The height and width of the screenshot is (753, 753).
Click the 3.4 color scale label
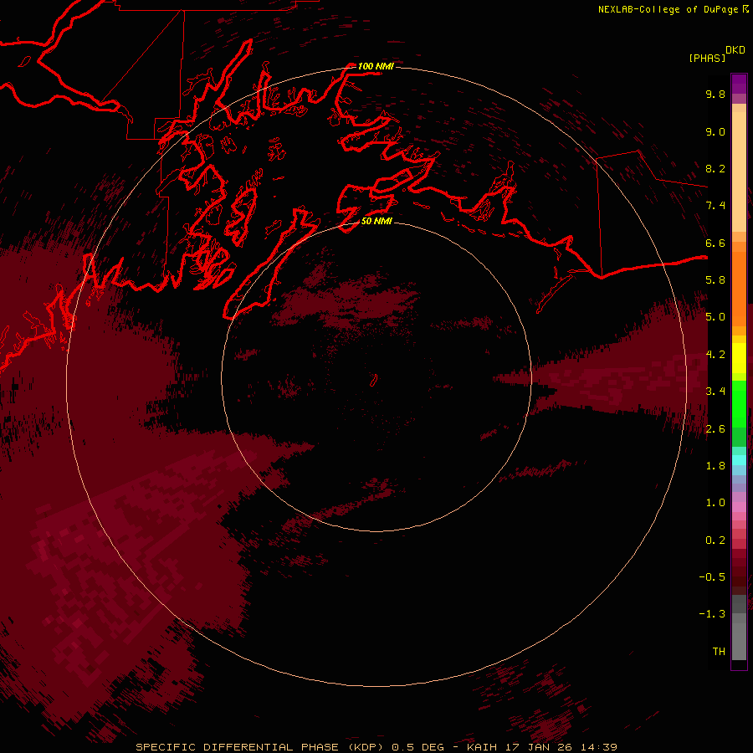(715, 392)
